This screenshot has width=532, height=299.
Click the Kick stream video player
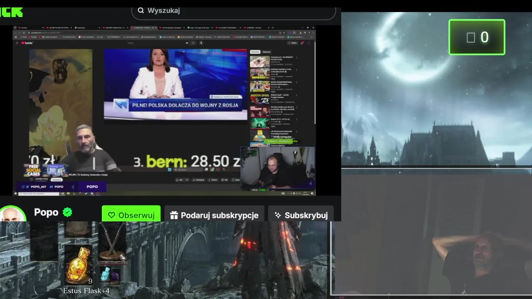(x=164, y=110)
